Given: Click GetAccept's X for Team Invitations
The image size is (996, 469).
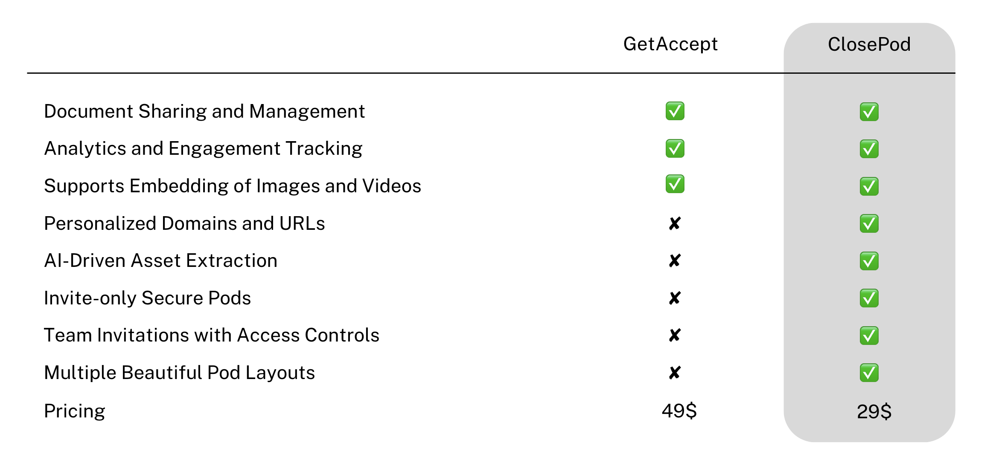Looking at the screenshot, I should [x=675, y=335].
